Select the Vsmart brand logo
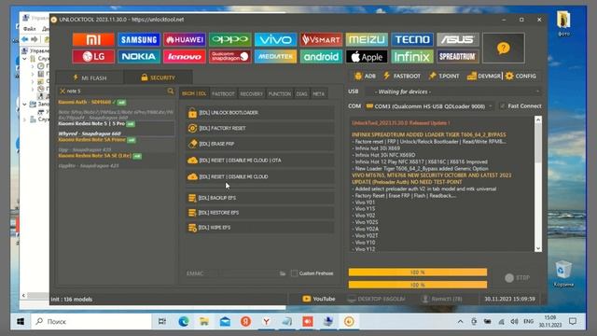This screenshot has width=597, height=336. tap(321, 39)
